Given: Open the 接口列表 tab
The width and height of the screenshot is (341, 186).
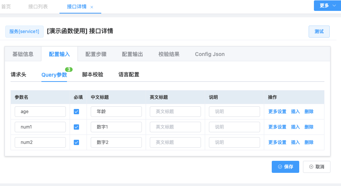Looking at the screenshot, I should click(x=38, y=7).
